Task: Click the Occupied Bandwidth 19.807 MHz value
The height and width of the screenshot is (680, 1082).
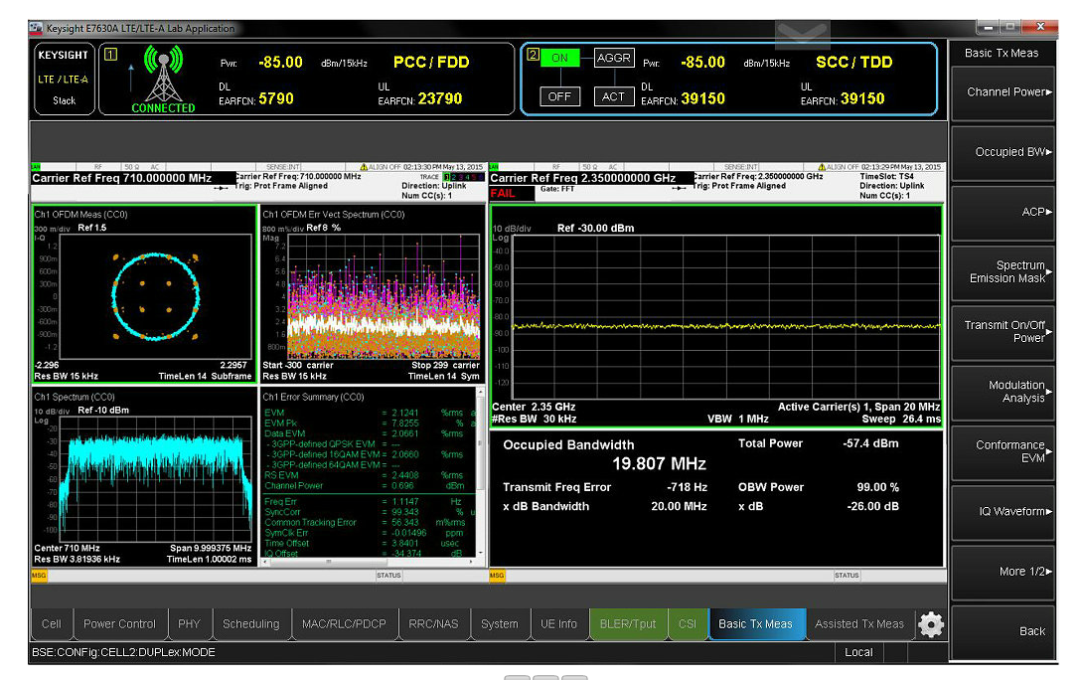Action: coord(659,463)
